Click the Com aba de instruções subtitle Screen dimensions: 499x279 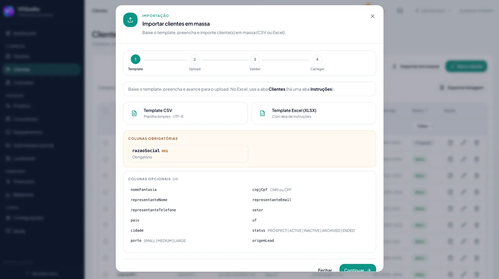click(292, 117)
